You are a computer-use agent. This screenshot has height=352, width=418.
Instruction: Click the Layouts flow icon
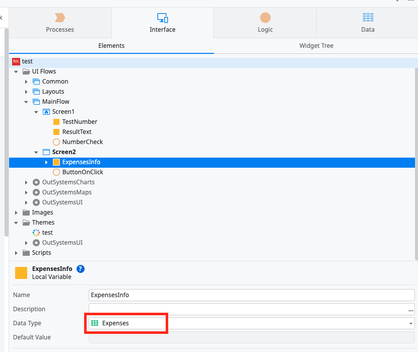36,92
